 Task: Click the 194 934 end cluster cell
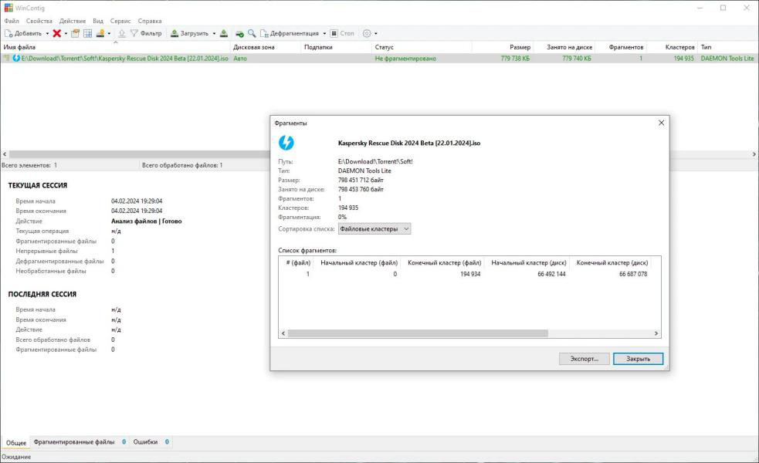click(470, 274)
